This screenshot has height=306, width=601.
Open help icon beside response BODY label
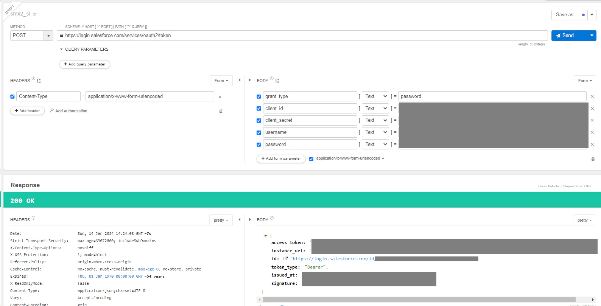click(x=272, y=218)
